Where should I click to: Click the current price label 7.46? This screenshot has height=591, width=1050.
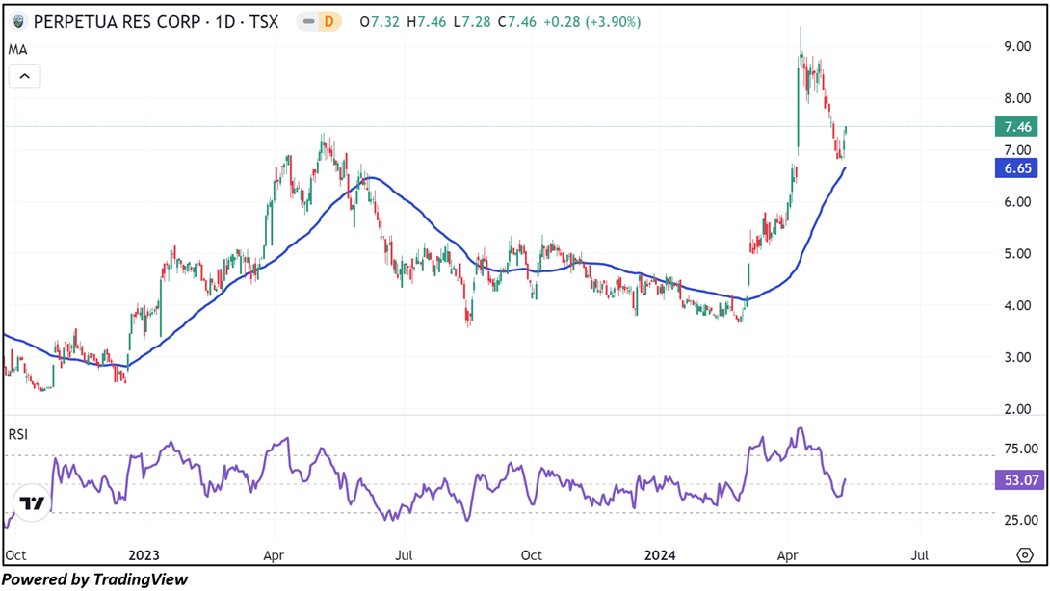click(x=1016, y=126)
